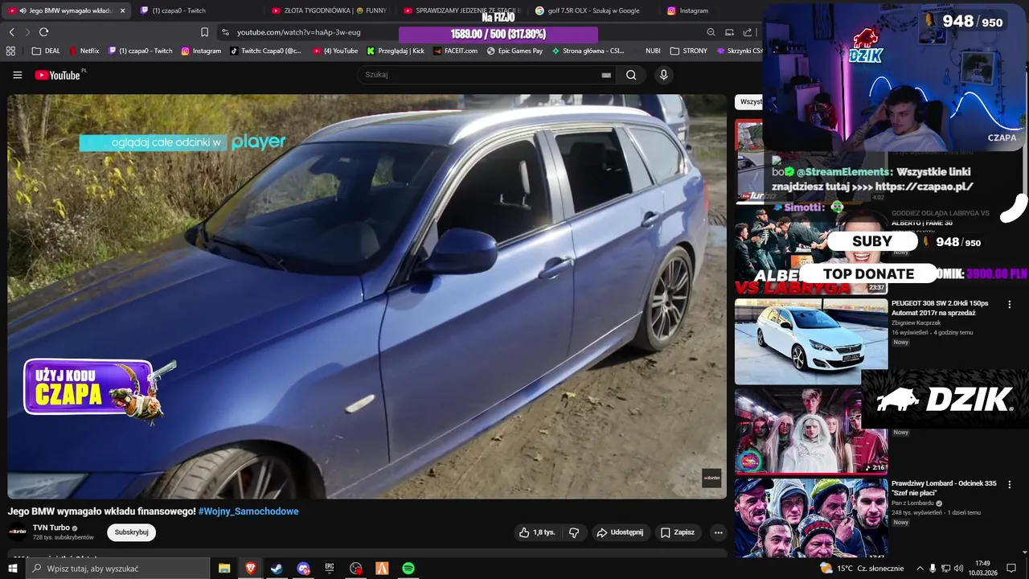Screen dimensions: 1029x579
Task: Click the main video player area
Action: pyautogui.click(x=367, y=297)
